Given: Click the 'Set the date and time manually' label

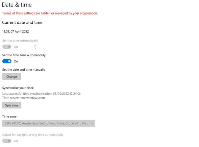Looking at the screenshot, I should pos(24,70).
